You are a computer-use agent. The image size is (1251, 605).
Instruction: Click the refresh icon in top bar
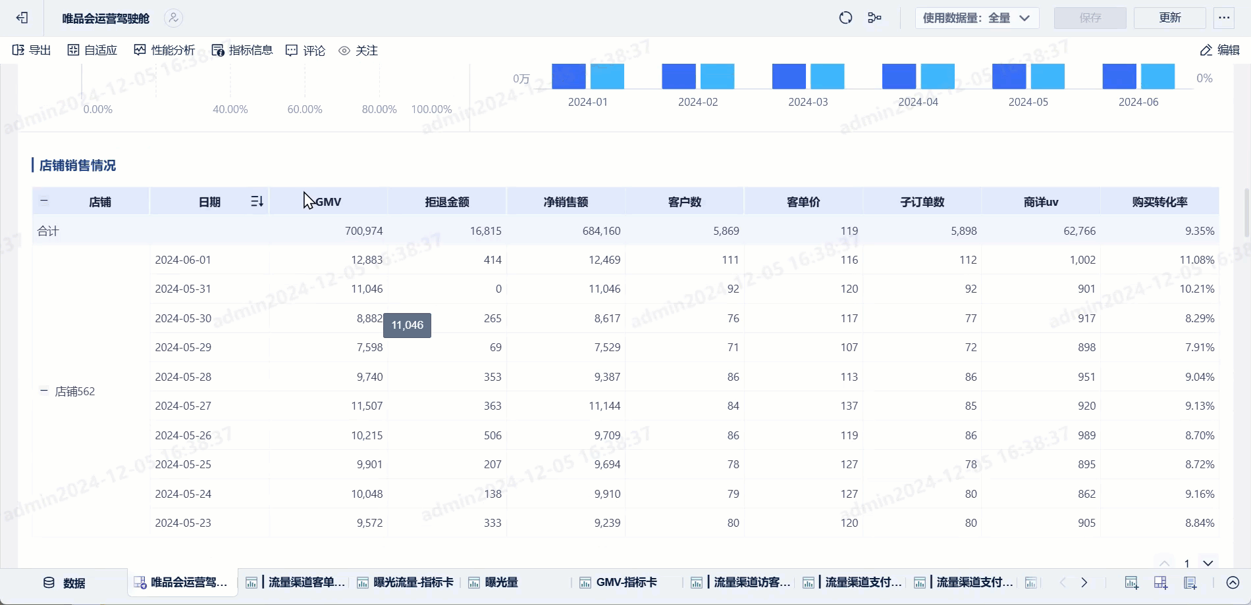click(845, 18)
